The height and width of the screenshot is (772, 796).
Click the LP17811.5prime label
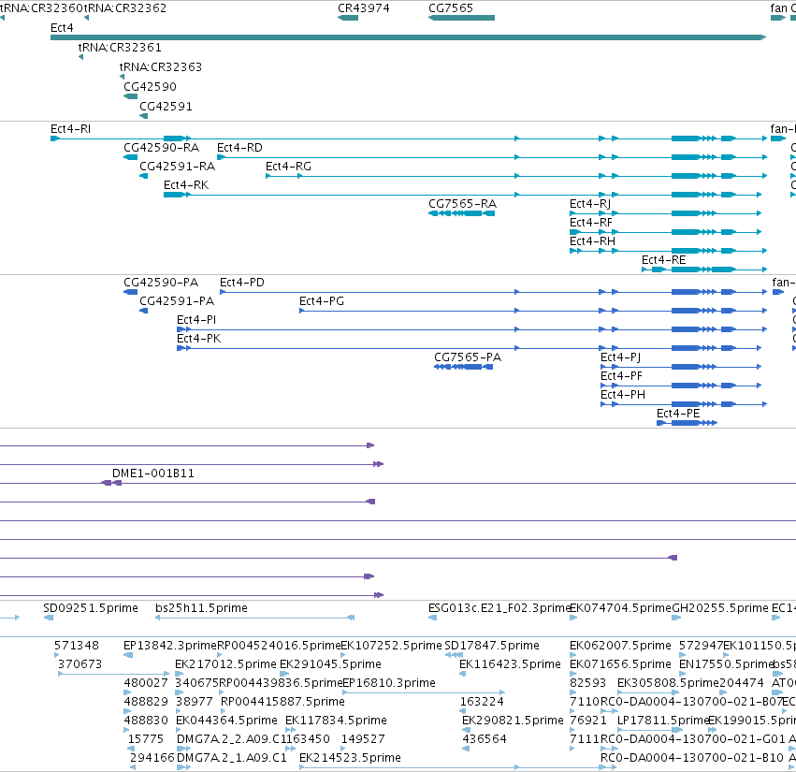pyautogui.click(x=662, y=721)
